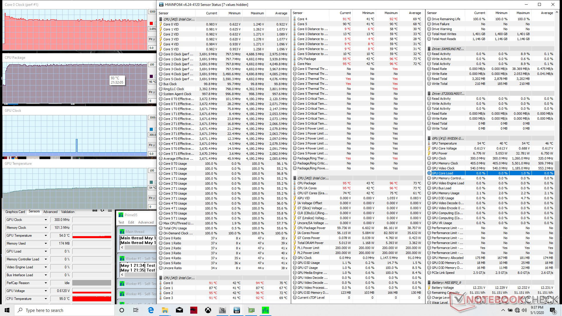Switch to HWiNFO via its blue taskbar icon
The height and width of the screenshot is (316, 562).
(237, 310)
